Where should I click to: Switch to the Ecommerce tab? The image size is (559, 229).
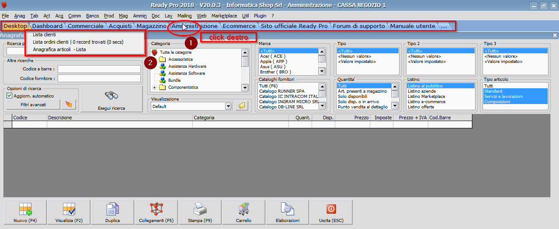[239, 26]
